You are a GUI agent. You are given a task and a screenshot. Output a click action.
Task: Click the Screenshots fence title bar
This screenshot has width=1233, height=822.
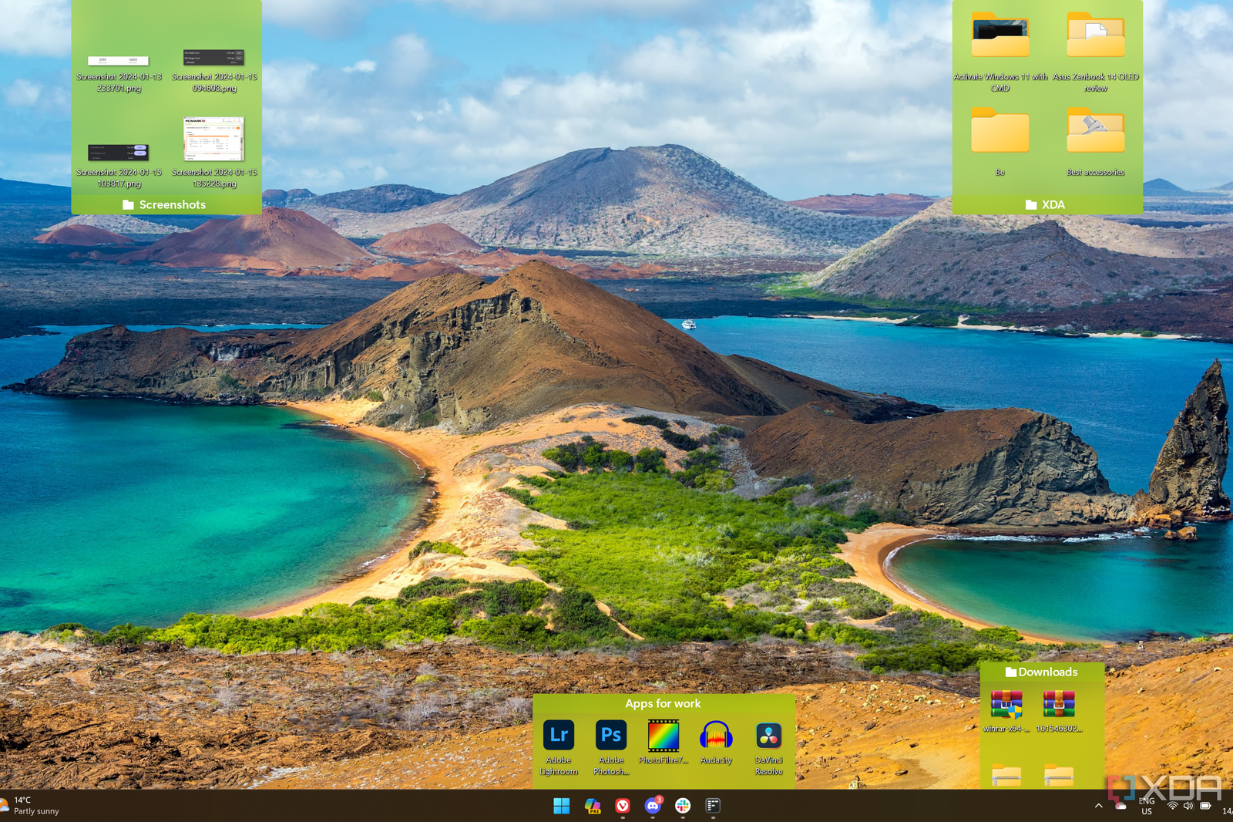pyautogui.click(x=166, y=204)
